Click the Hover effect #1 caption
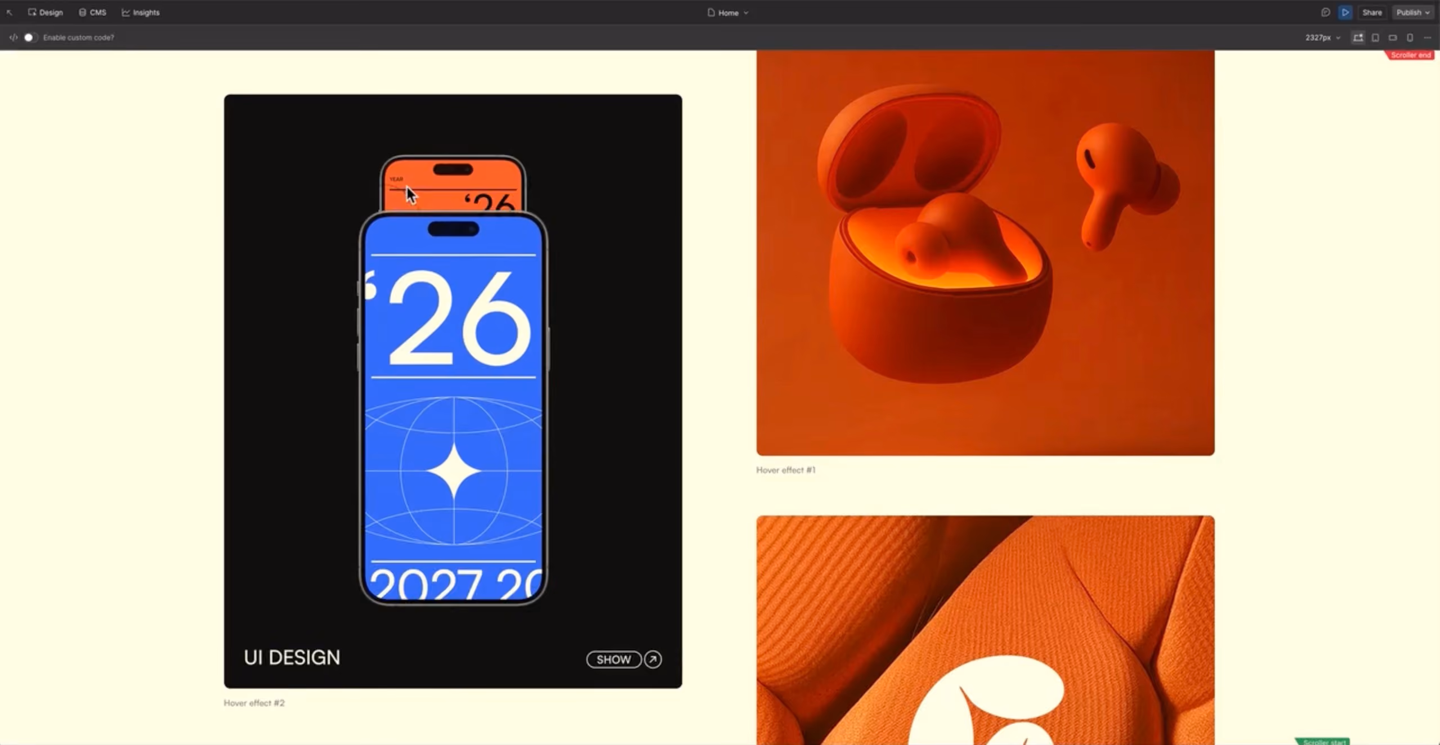This screenshot has height=745, width=1440. click(786, 470)
